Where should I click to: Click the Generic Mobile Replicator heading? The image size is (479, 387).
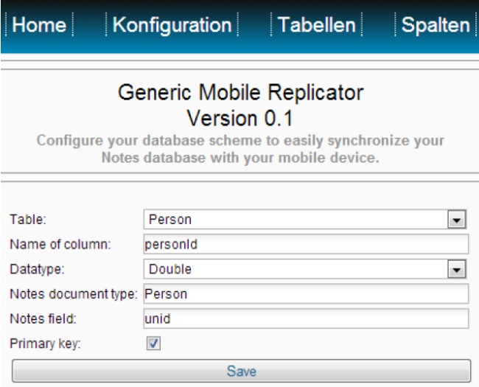(x=241, y=92)
